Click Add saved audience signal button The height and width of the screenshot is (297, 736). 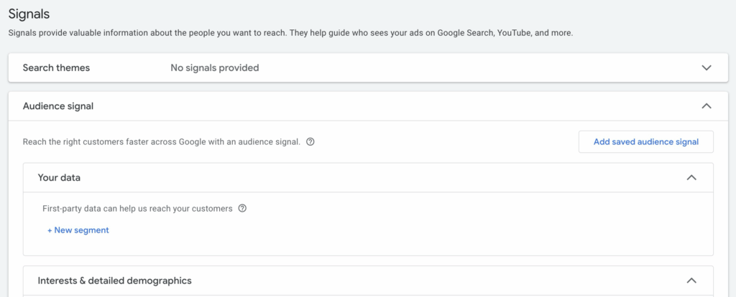(645, 142)
